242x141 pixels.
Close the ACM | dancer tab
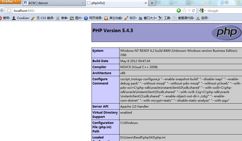[x=83, y=3]
